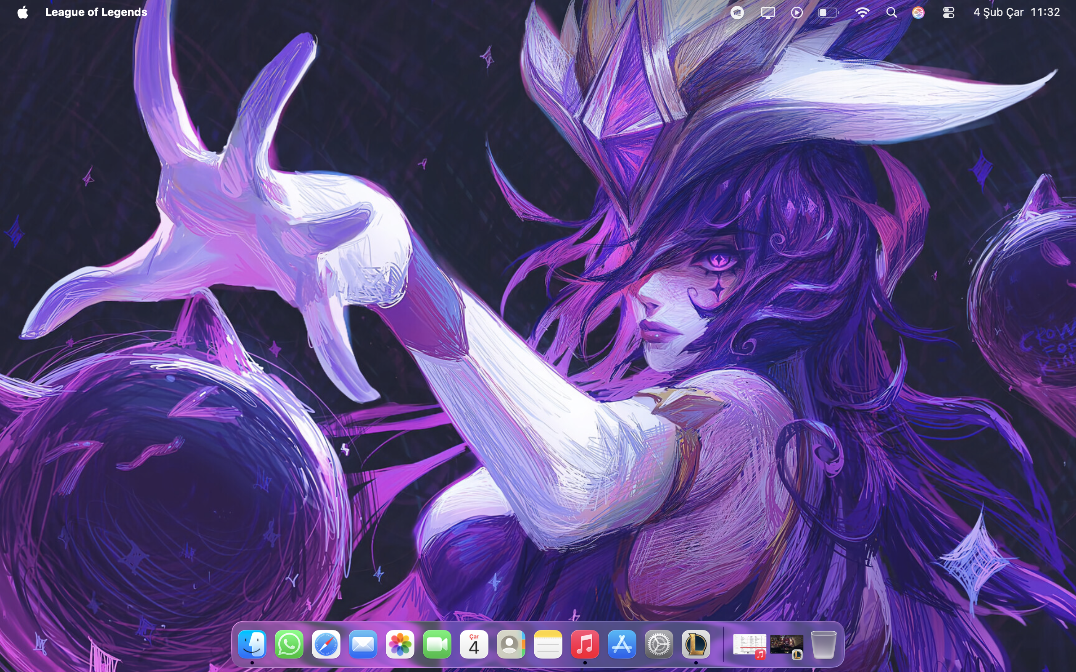Open the App Store from the Dock
Screen dimensions: 1076x672
(622, 644)
